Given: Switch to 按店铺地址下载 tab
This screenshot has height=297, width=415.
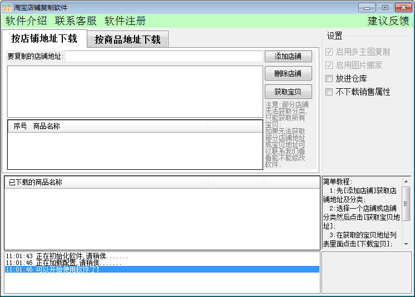Looking at the screenshot, I should tap(44, 38).
